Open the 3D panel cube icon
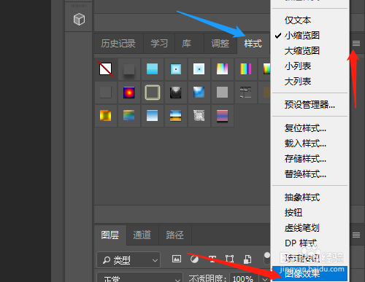This screenshot has height=282, width=365. tap(79, 19)
